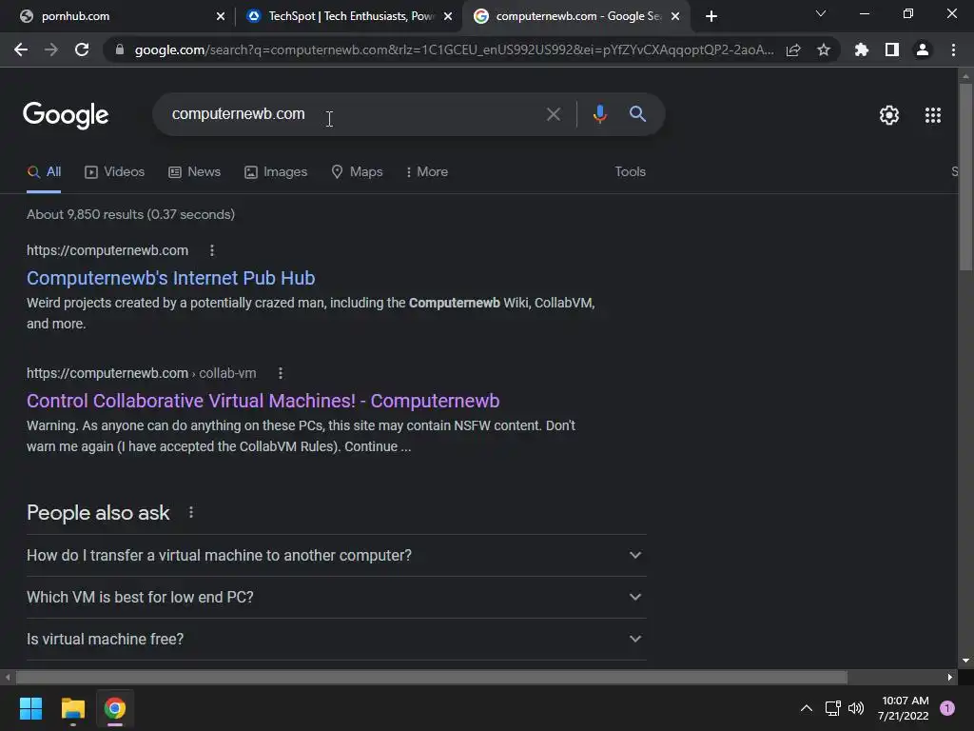Bookmark this page with star icon

(824, 49)
